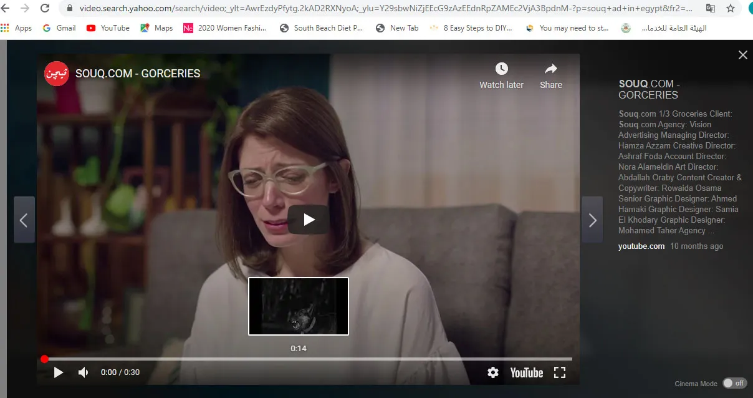753x398 pixels.
Task: Click the SOUQ.COM - GORCERIES video title
Action: 138,74
